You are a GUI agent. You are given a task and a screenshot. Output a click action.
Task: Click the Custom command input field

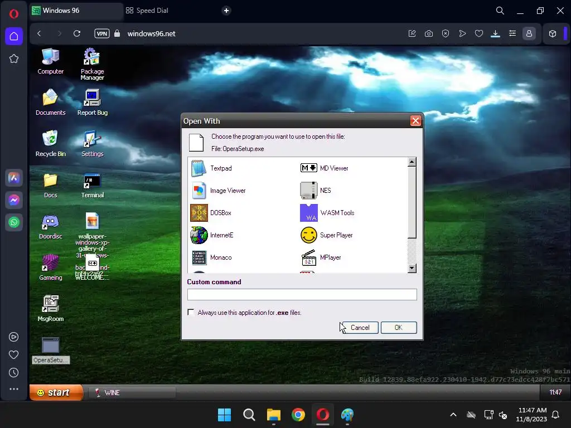click(302, 294)
